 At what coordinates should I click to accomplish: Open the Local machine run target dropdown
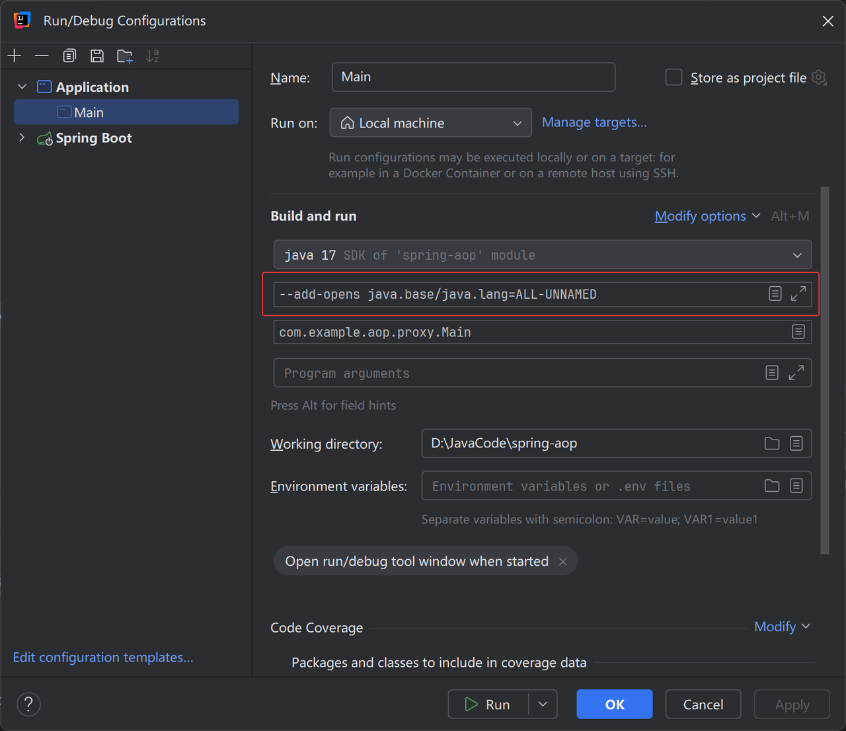[x=431, y=123]
